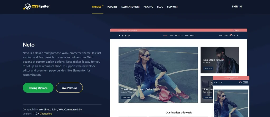Open Elementorism in navigation
Viewport: 270px width, 117px height.
click(130, 7)
